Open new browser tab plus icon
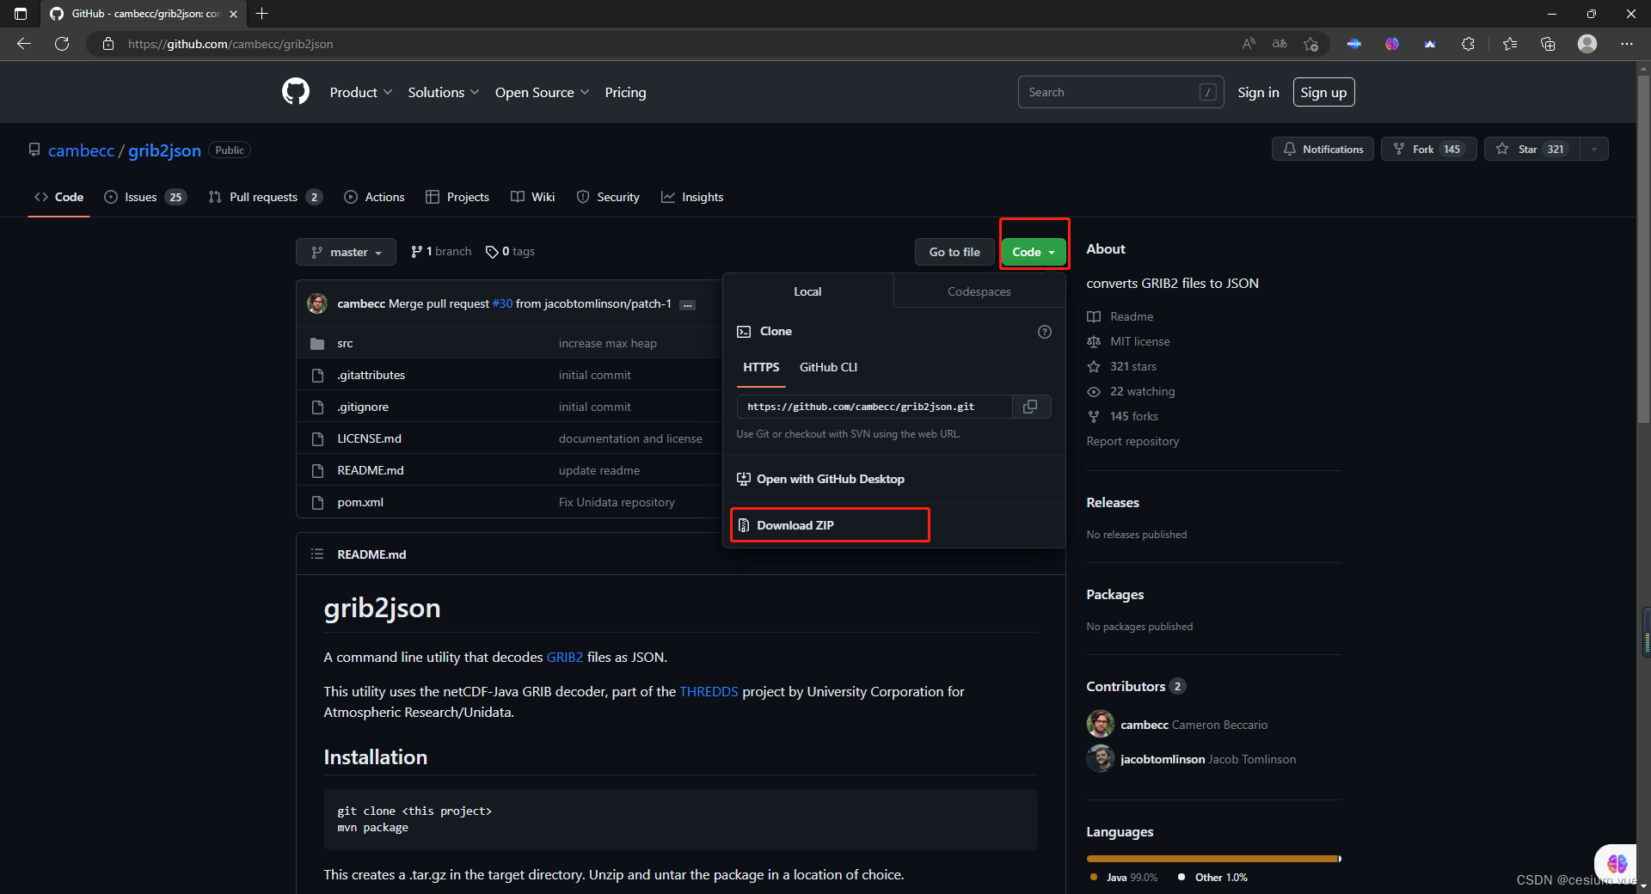This screenshot has width=1651, height=894. tap(262, 14)
